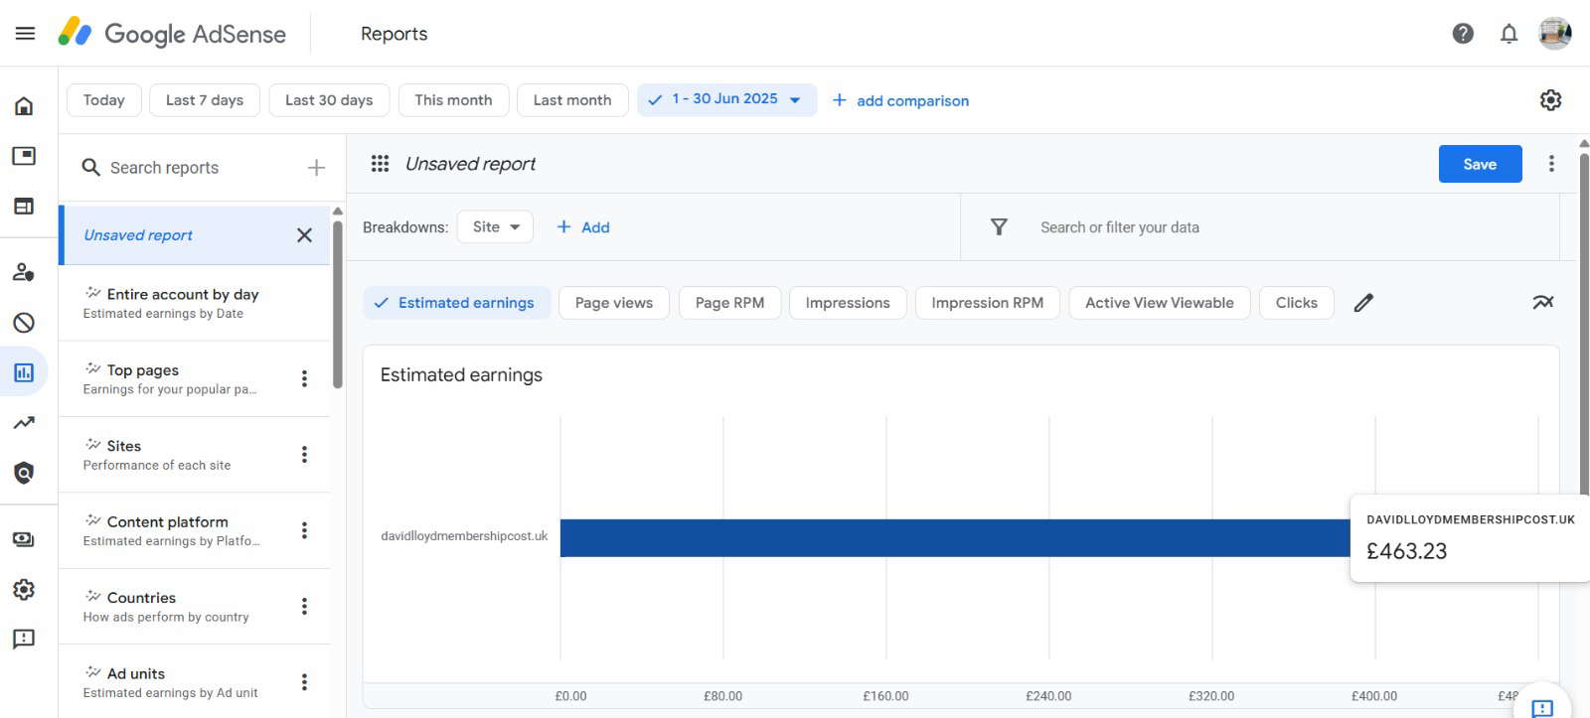This screenshot has height=718, width=1590.
Task: Click the Save button
Action: point(1480,164)
